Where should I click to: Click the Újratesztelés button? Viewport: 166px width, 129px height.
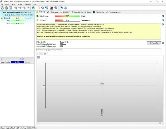click(x=154, y=43)
